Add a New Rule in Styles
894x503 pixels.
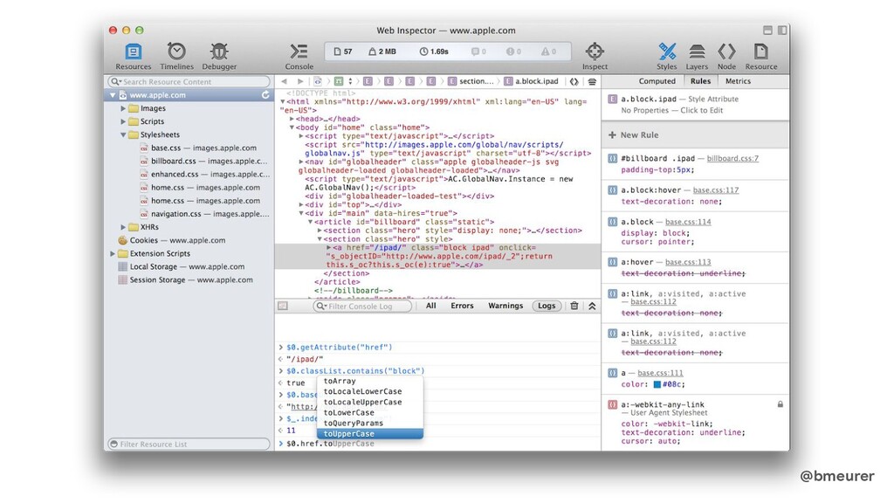point(634,135)
